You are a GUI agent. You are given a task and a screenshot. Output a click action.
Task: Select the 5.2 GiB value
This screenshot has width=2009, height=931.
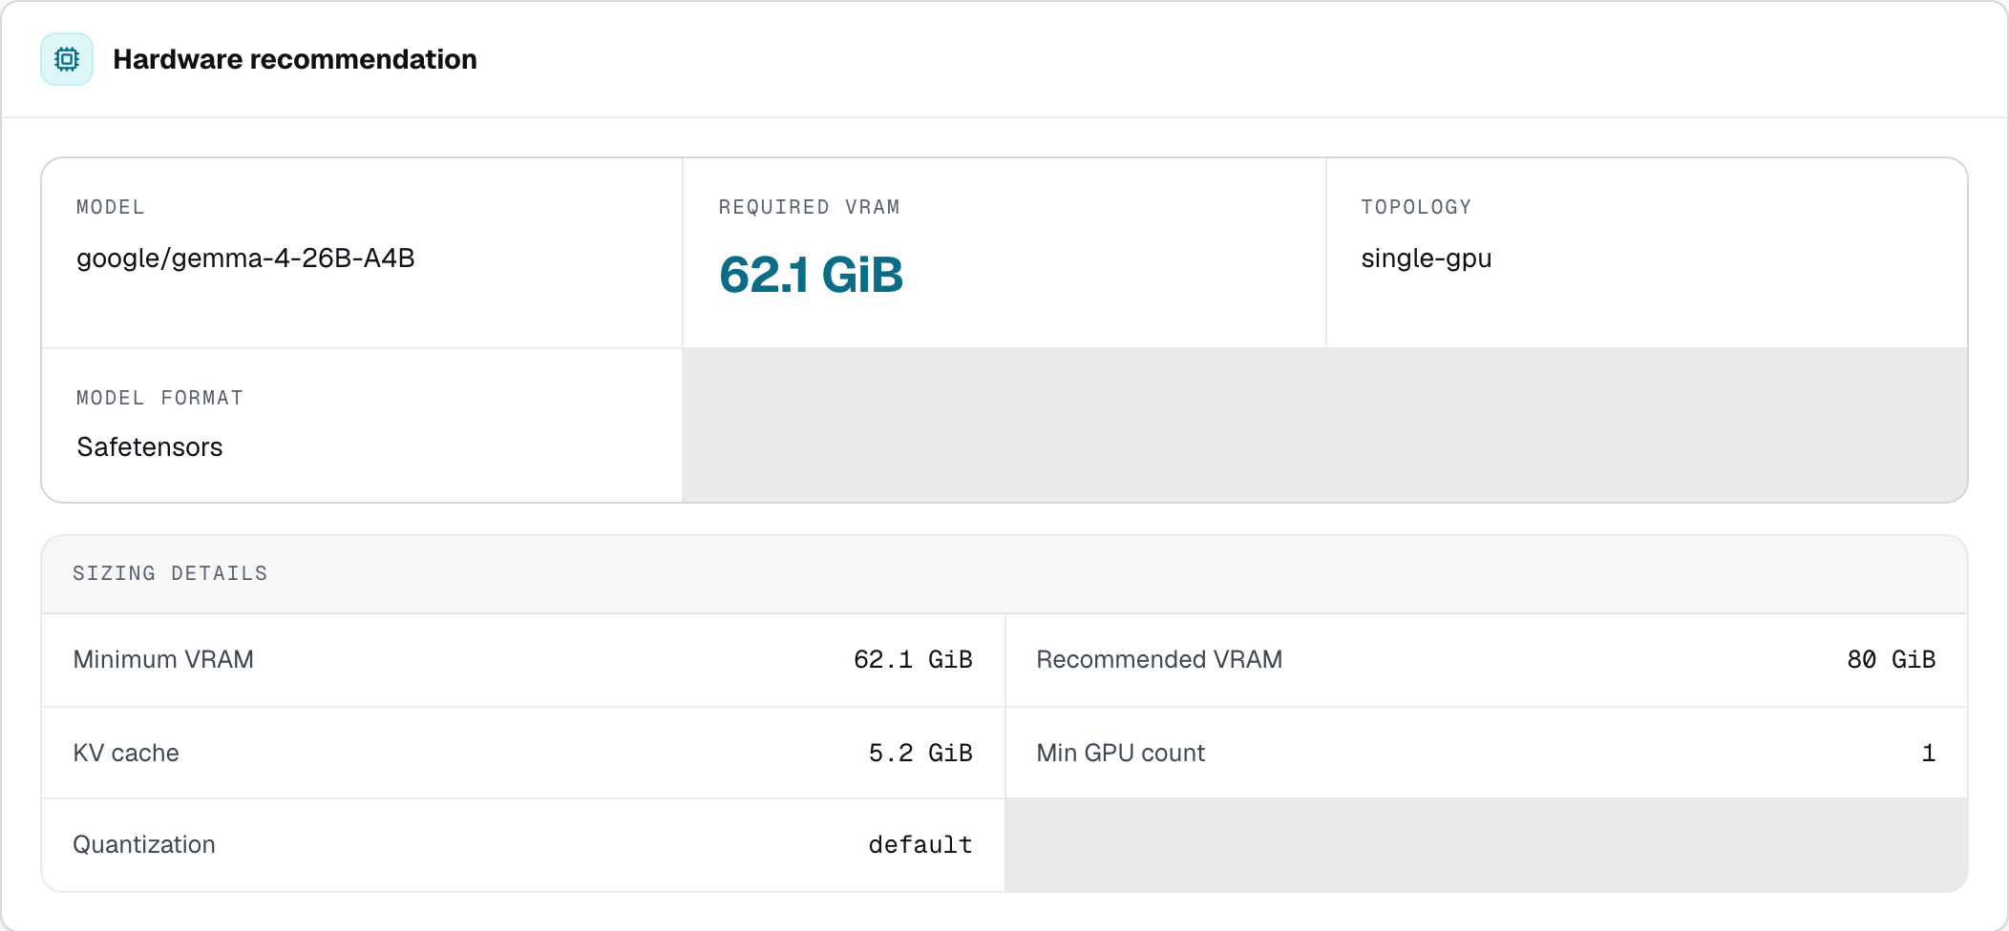[920, 753]
